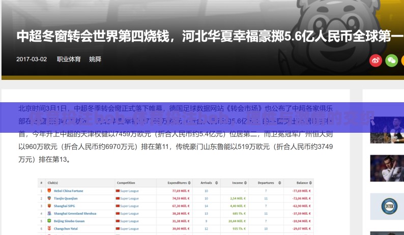Open the Tianjin Quanjian club link

click(66, 198)
